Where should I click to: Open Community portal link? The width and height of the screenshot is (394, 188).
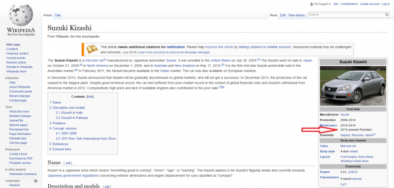21,92
